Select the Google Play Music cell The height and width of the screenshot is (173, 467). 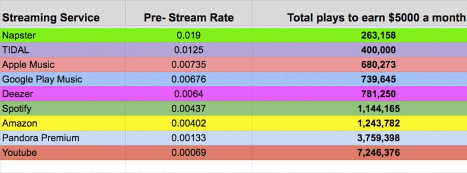42,80
